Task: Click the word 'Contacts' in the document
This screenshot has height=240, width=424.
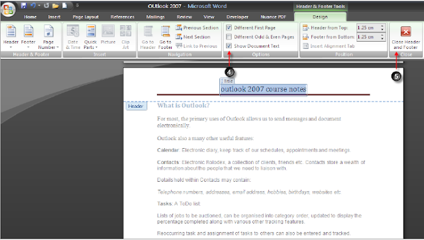Action: point(168,162)
